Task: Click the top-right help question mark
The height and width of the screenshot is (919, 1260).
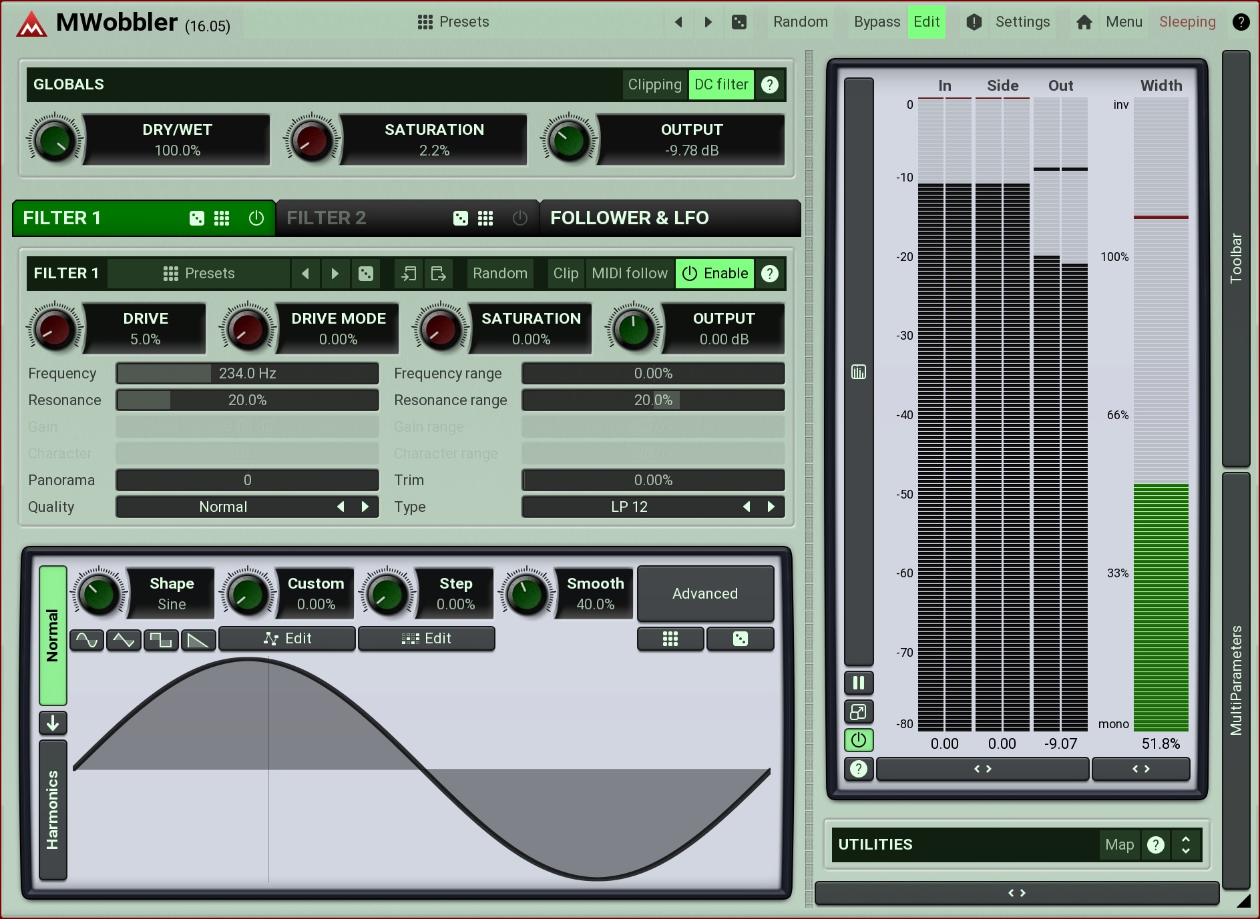Action: click(1241, 22)
